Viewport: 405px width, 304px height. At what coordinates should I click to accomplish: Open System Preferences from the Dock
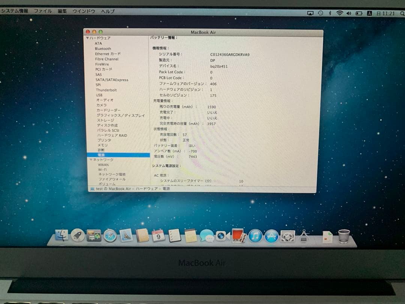coord(287,236)
